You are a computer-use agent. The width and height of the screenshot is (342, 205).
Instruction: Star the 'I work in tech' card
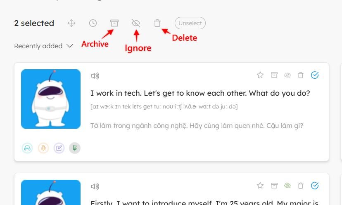tap(260, 75)
